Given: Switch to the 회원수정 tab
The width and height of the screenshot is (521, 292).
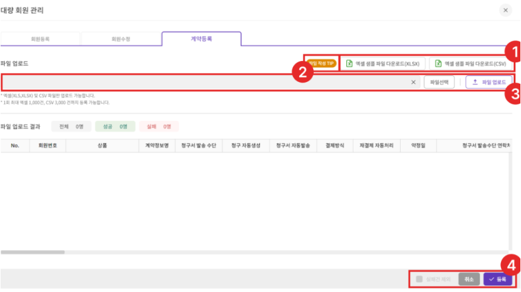Looking at the screenshot, I should click(x=121, y=39).
